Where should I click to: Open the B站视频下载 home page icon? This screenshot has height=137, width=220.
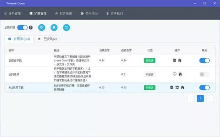pos(183,87)
